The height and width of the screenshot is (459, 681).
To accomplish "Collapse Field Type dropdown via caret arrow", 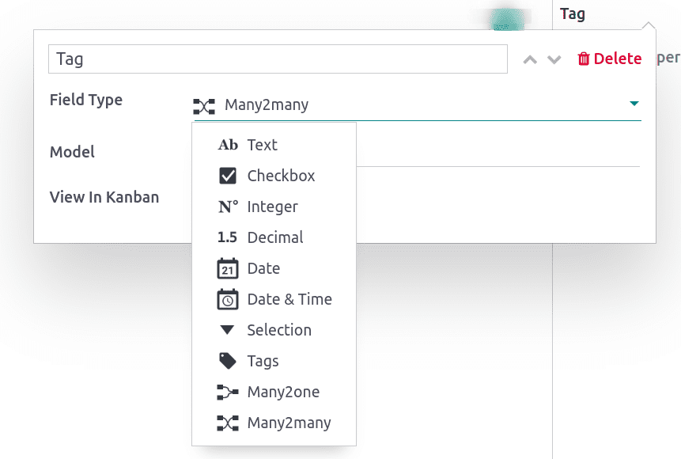I will (634, 104).
